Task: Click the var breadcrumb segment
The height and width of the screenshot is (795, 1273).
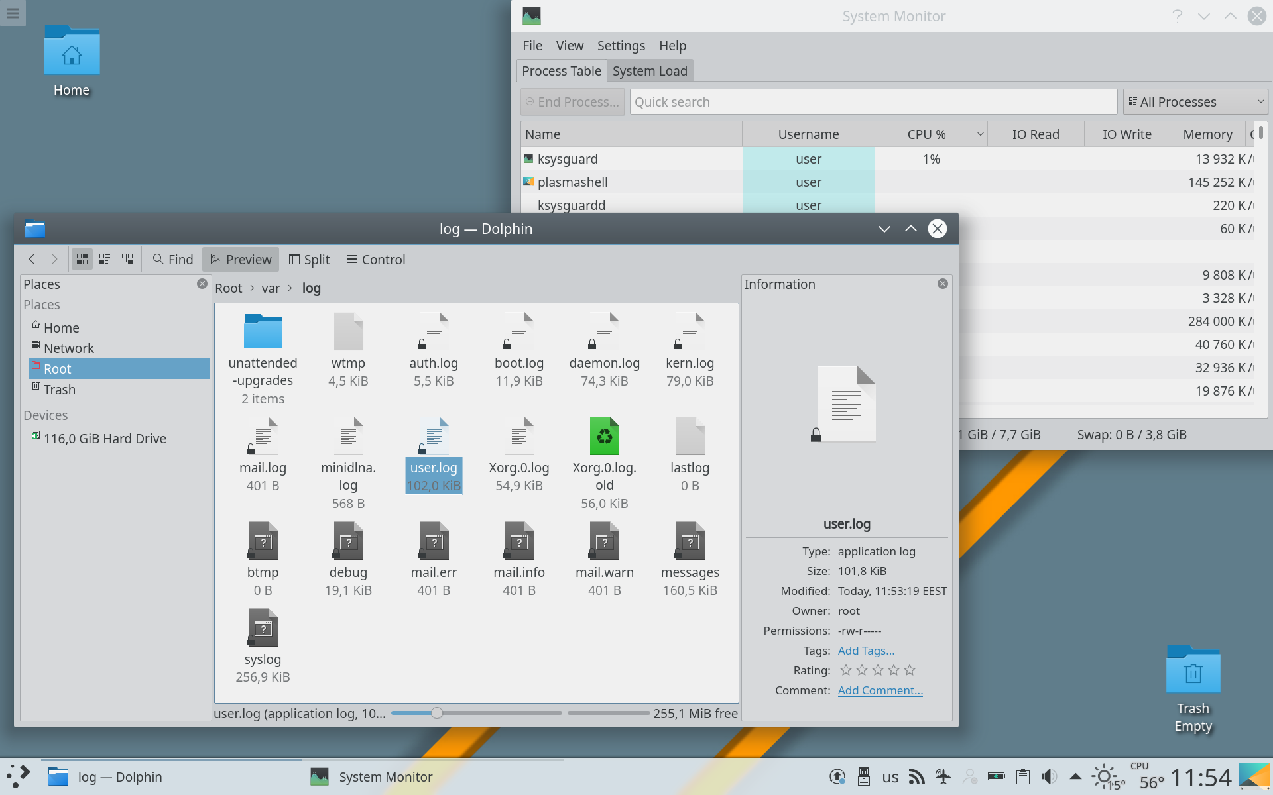Action: [271, 288]
